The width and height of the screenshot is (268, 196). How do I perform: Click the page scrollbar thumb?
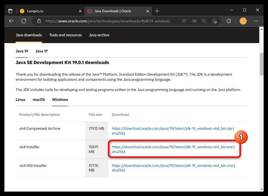coord(262,64)
